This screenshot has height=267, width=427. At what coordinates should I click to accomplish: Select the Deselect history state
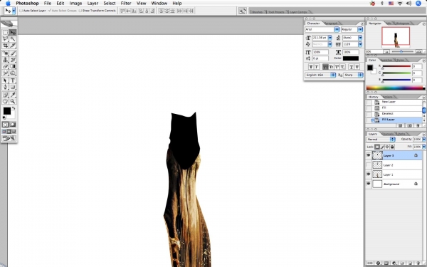[396, 114]
